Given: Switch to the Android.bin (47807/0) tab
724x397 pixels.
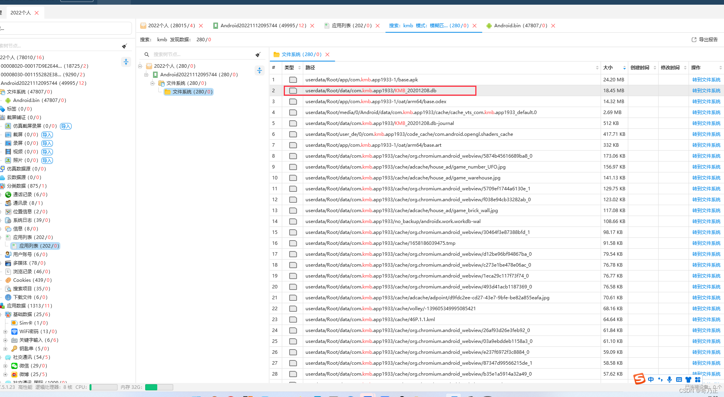Looking at the screenshot, I should pyautogui.click(x=520, y=26).
